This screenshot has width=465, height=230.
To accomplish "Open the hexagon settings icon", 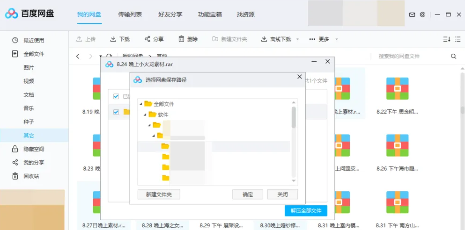I will (x=422, y=14).
